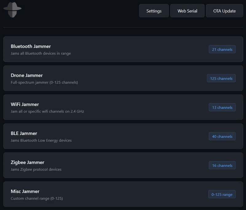Click the Full-spectrum jammer description text
This screenshot has height=210, width=246.
(44, 82)
